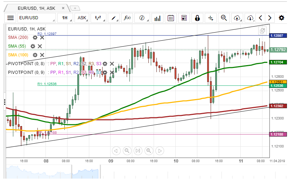Open the hamburger main menu
This screenshot has height=180, width=288.
pos(10,18)
